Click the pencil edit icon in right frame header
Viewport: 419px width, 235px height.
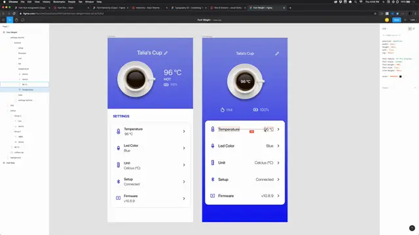(277, 54)
